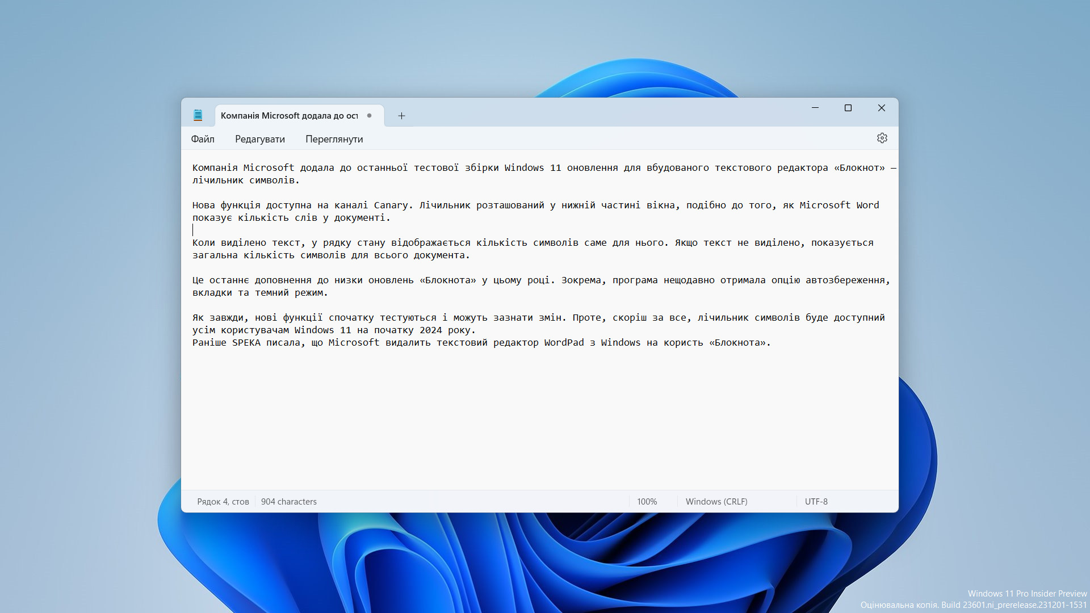Open the settings gear icon

[x=882, y=138]
